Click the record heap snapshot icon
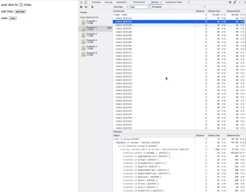Image resolution: width=246 pixels, height=192 pixels. [81, 7]
